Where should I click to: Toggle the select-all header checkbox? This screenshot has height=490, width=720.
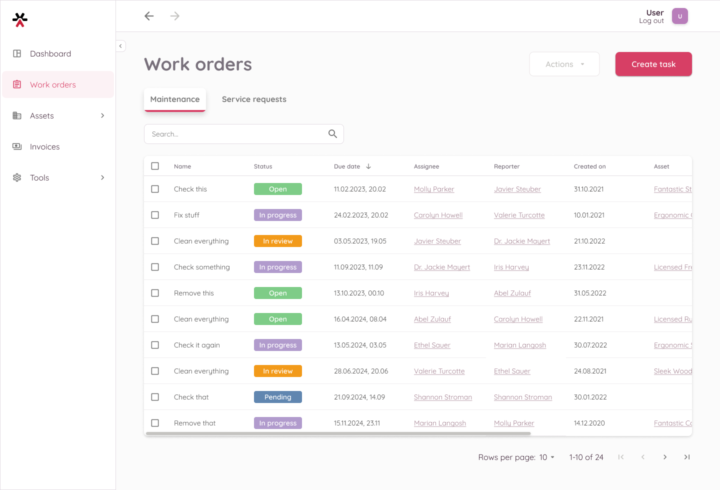tap(155, 166)
